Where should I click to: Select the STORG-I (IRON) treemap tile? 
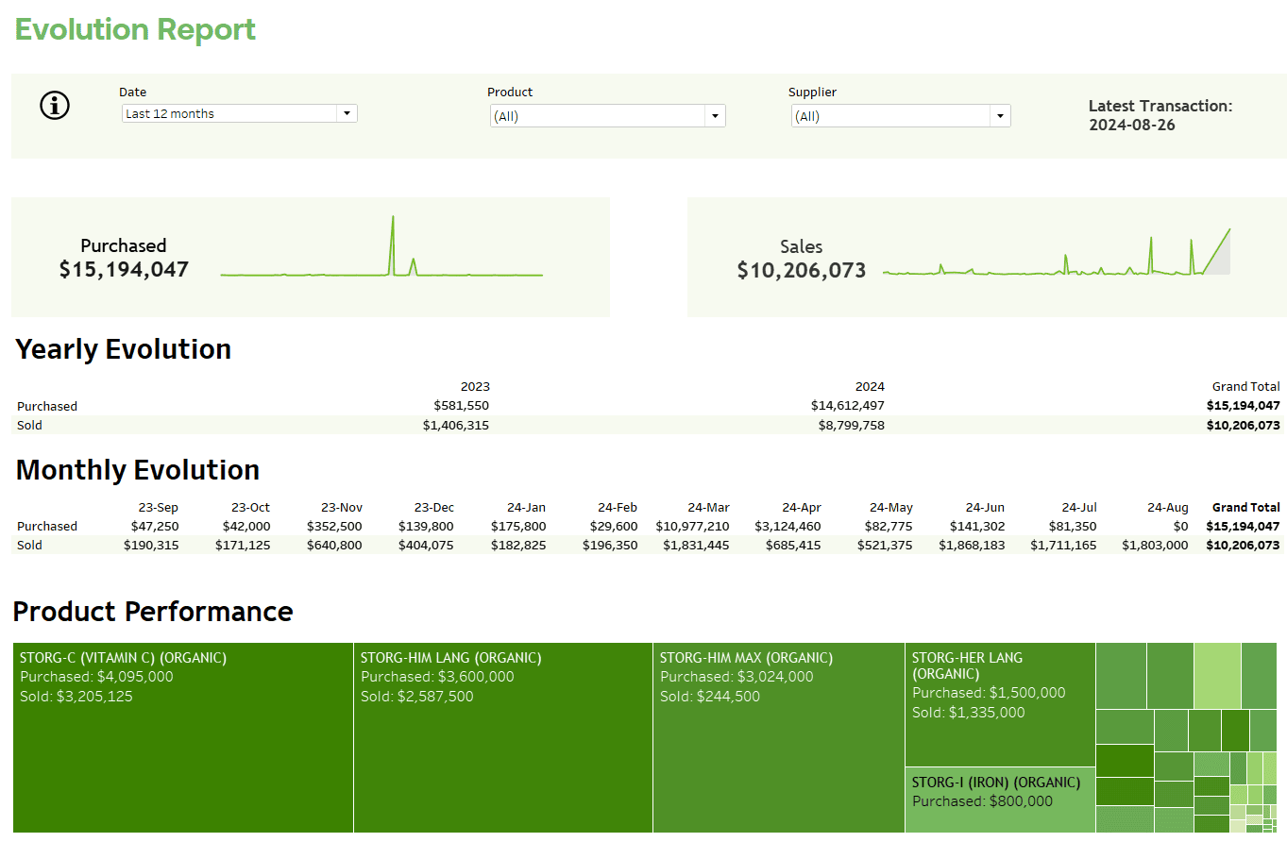[1000, 800]
